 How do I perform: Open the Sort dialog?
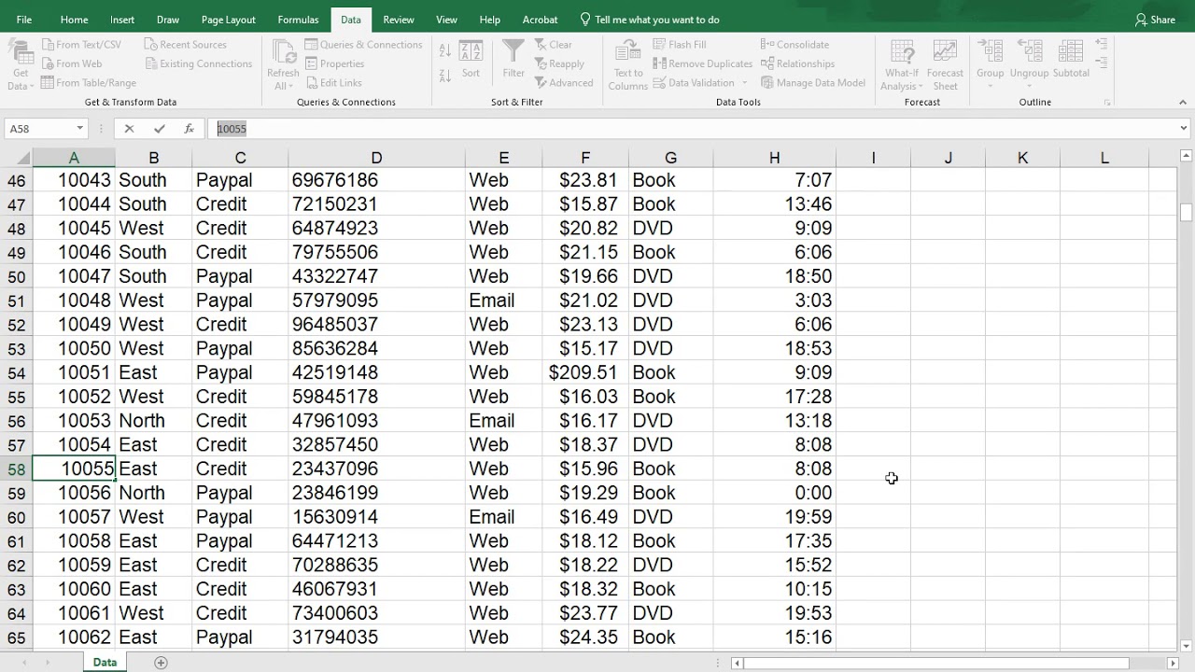point(471,61)
